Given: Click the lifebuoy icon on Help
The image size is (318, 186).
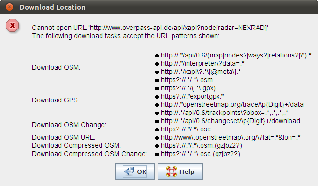Looking at the screenshot, I should pyautogui.click(x=172, y=172).
